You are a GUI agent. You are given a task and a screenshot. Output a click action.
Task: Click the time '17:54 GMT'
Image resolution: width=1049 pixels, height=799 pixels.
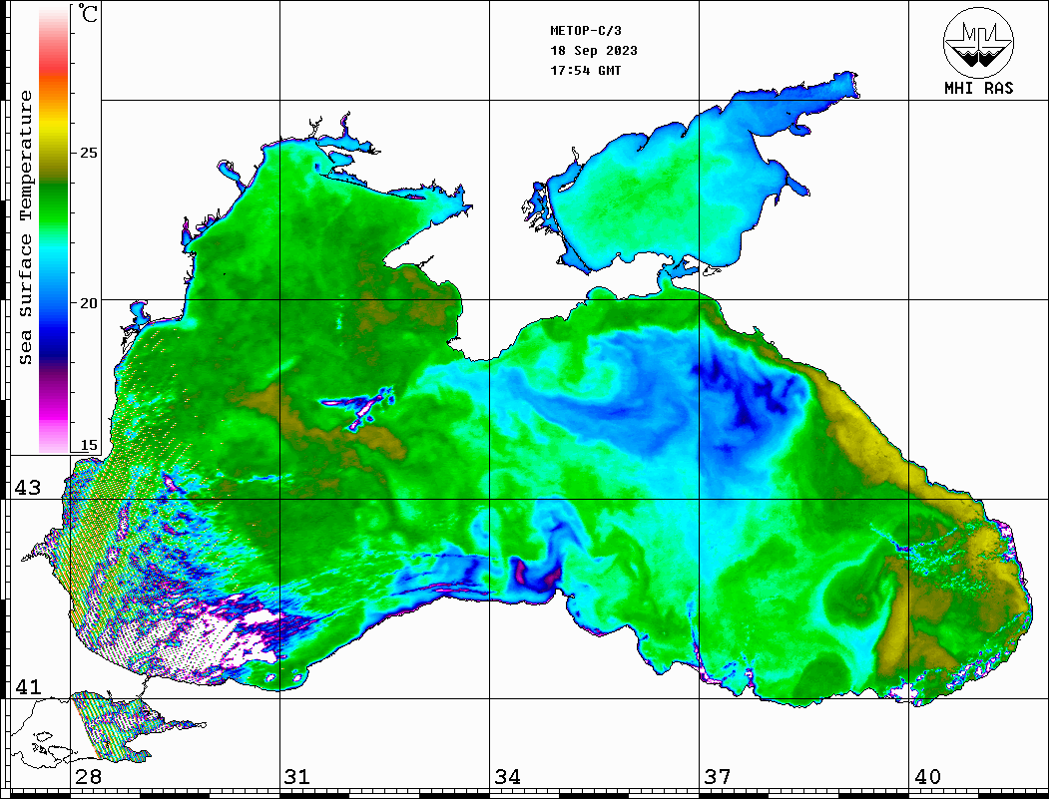pos(585,70)
